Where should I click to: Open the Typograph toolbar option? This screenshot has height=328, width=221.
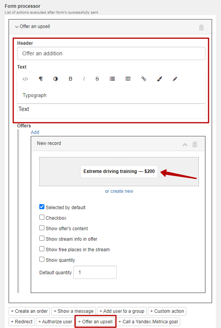pyautogui.click(x=35, y=95)
